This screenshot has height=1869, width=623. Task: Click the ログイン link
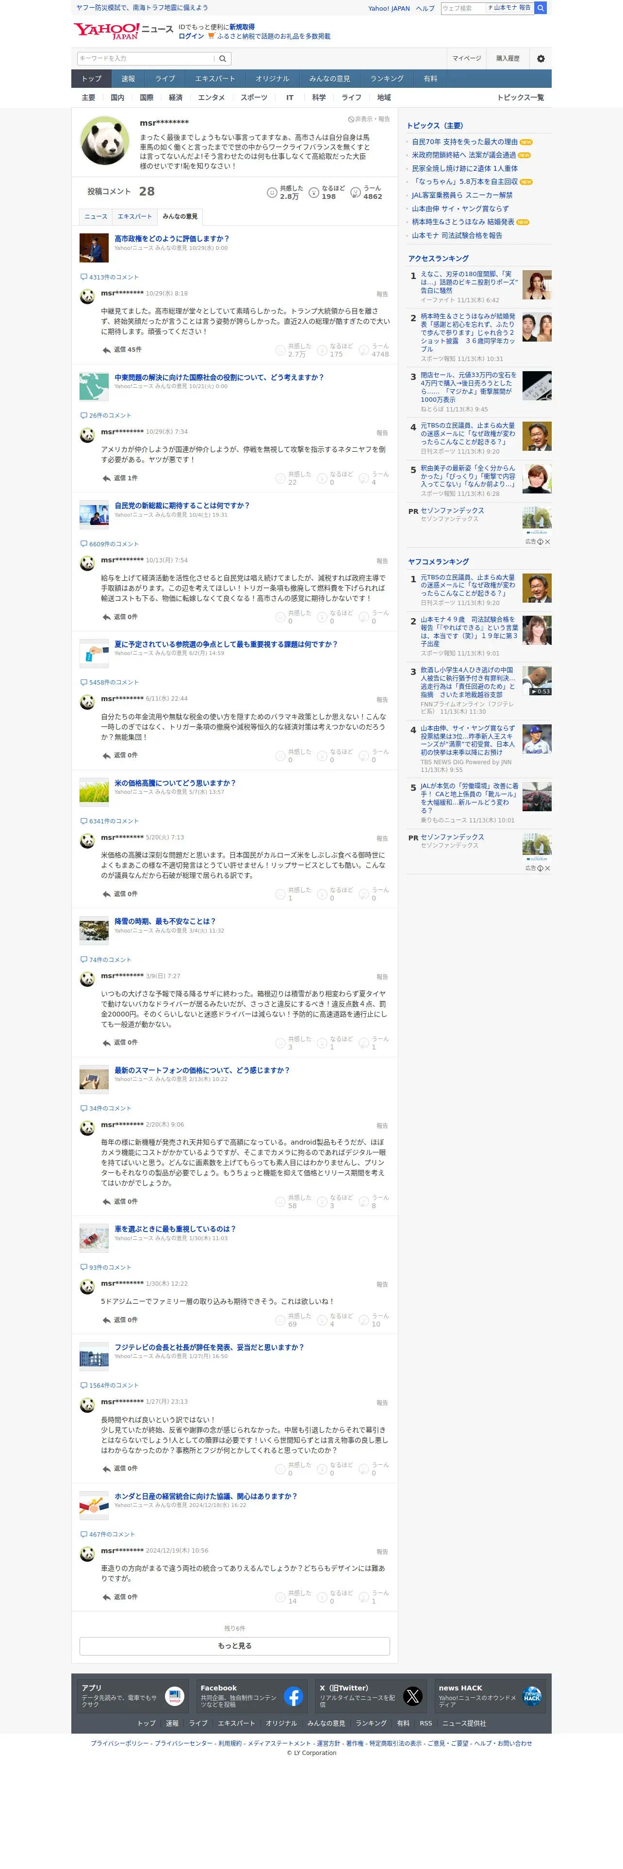[x=191, y=36]
